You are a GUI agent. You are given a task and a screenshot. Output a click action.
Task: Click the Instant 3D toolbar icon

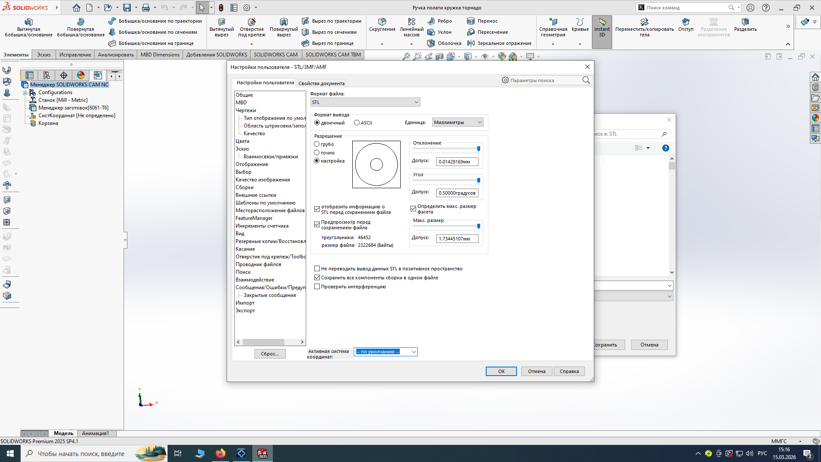click(x=602, y=22)
